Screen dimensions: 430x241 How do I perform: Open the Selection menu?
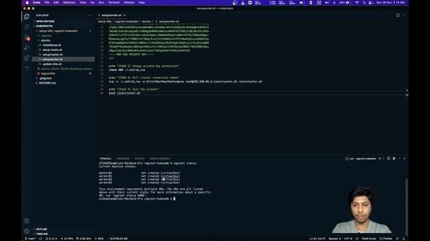point(69,3)
